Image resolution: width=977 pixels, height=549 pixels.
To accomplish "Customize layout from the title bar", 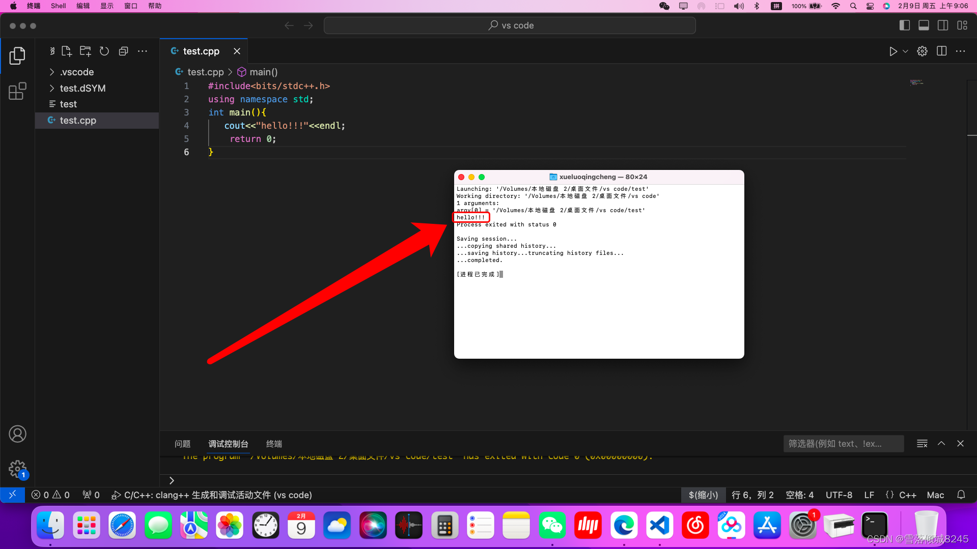I will click(x=962, y=25).
